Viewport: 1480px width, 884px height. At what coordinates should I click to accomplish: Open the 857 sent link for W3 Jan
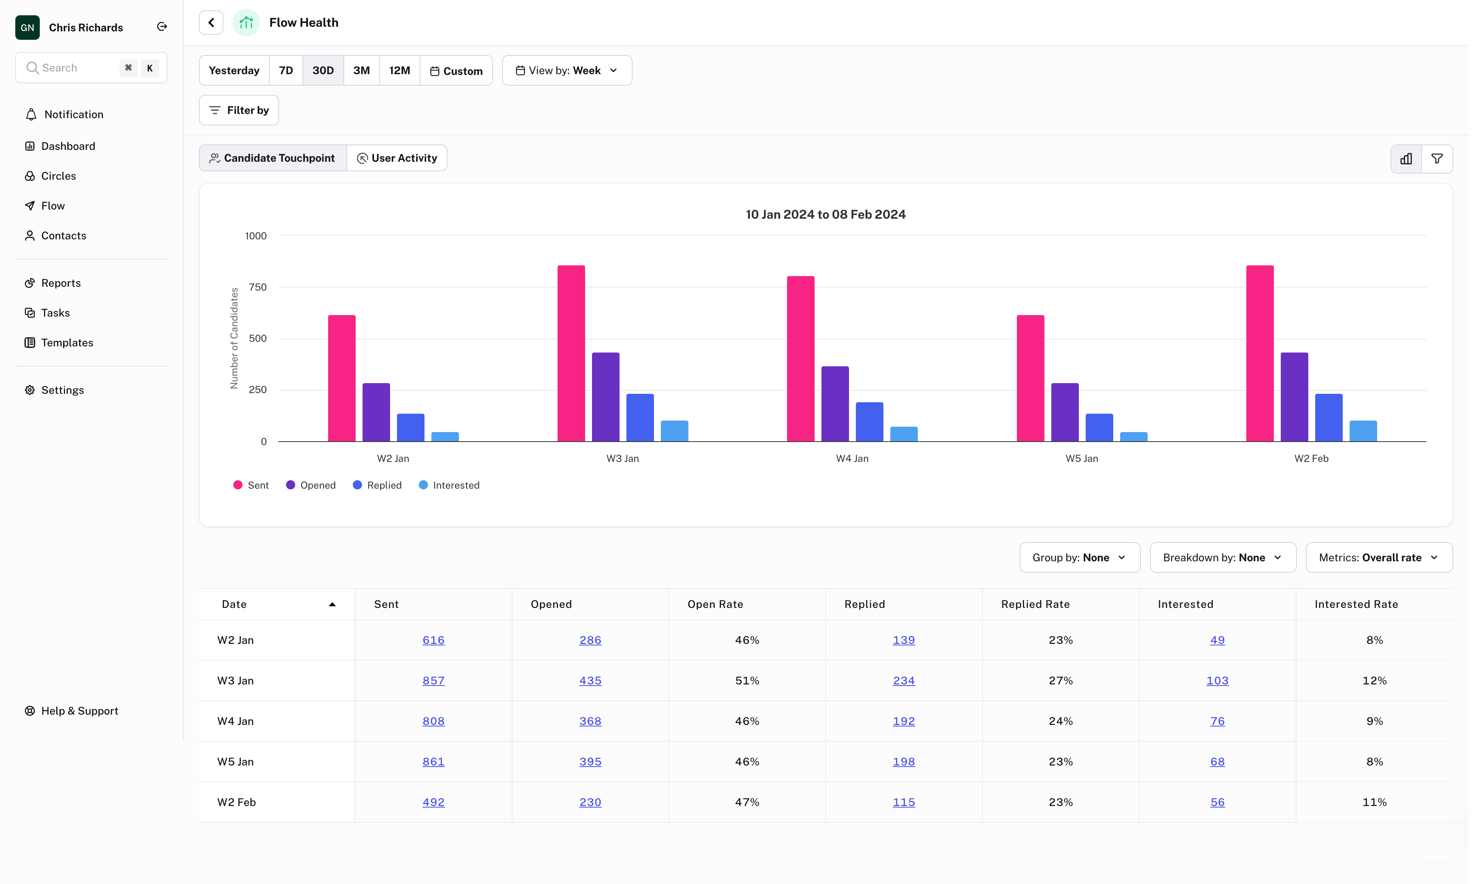(x=433, y=681)
